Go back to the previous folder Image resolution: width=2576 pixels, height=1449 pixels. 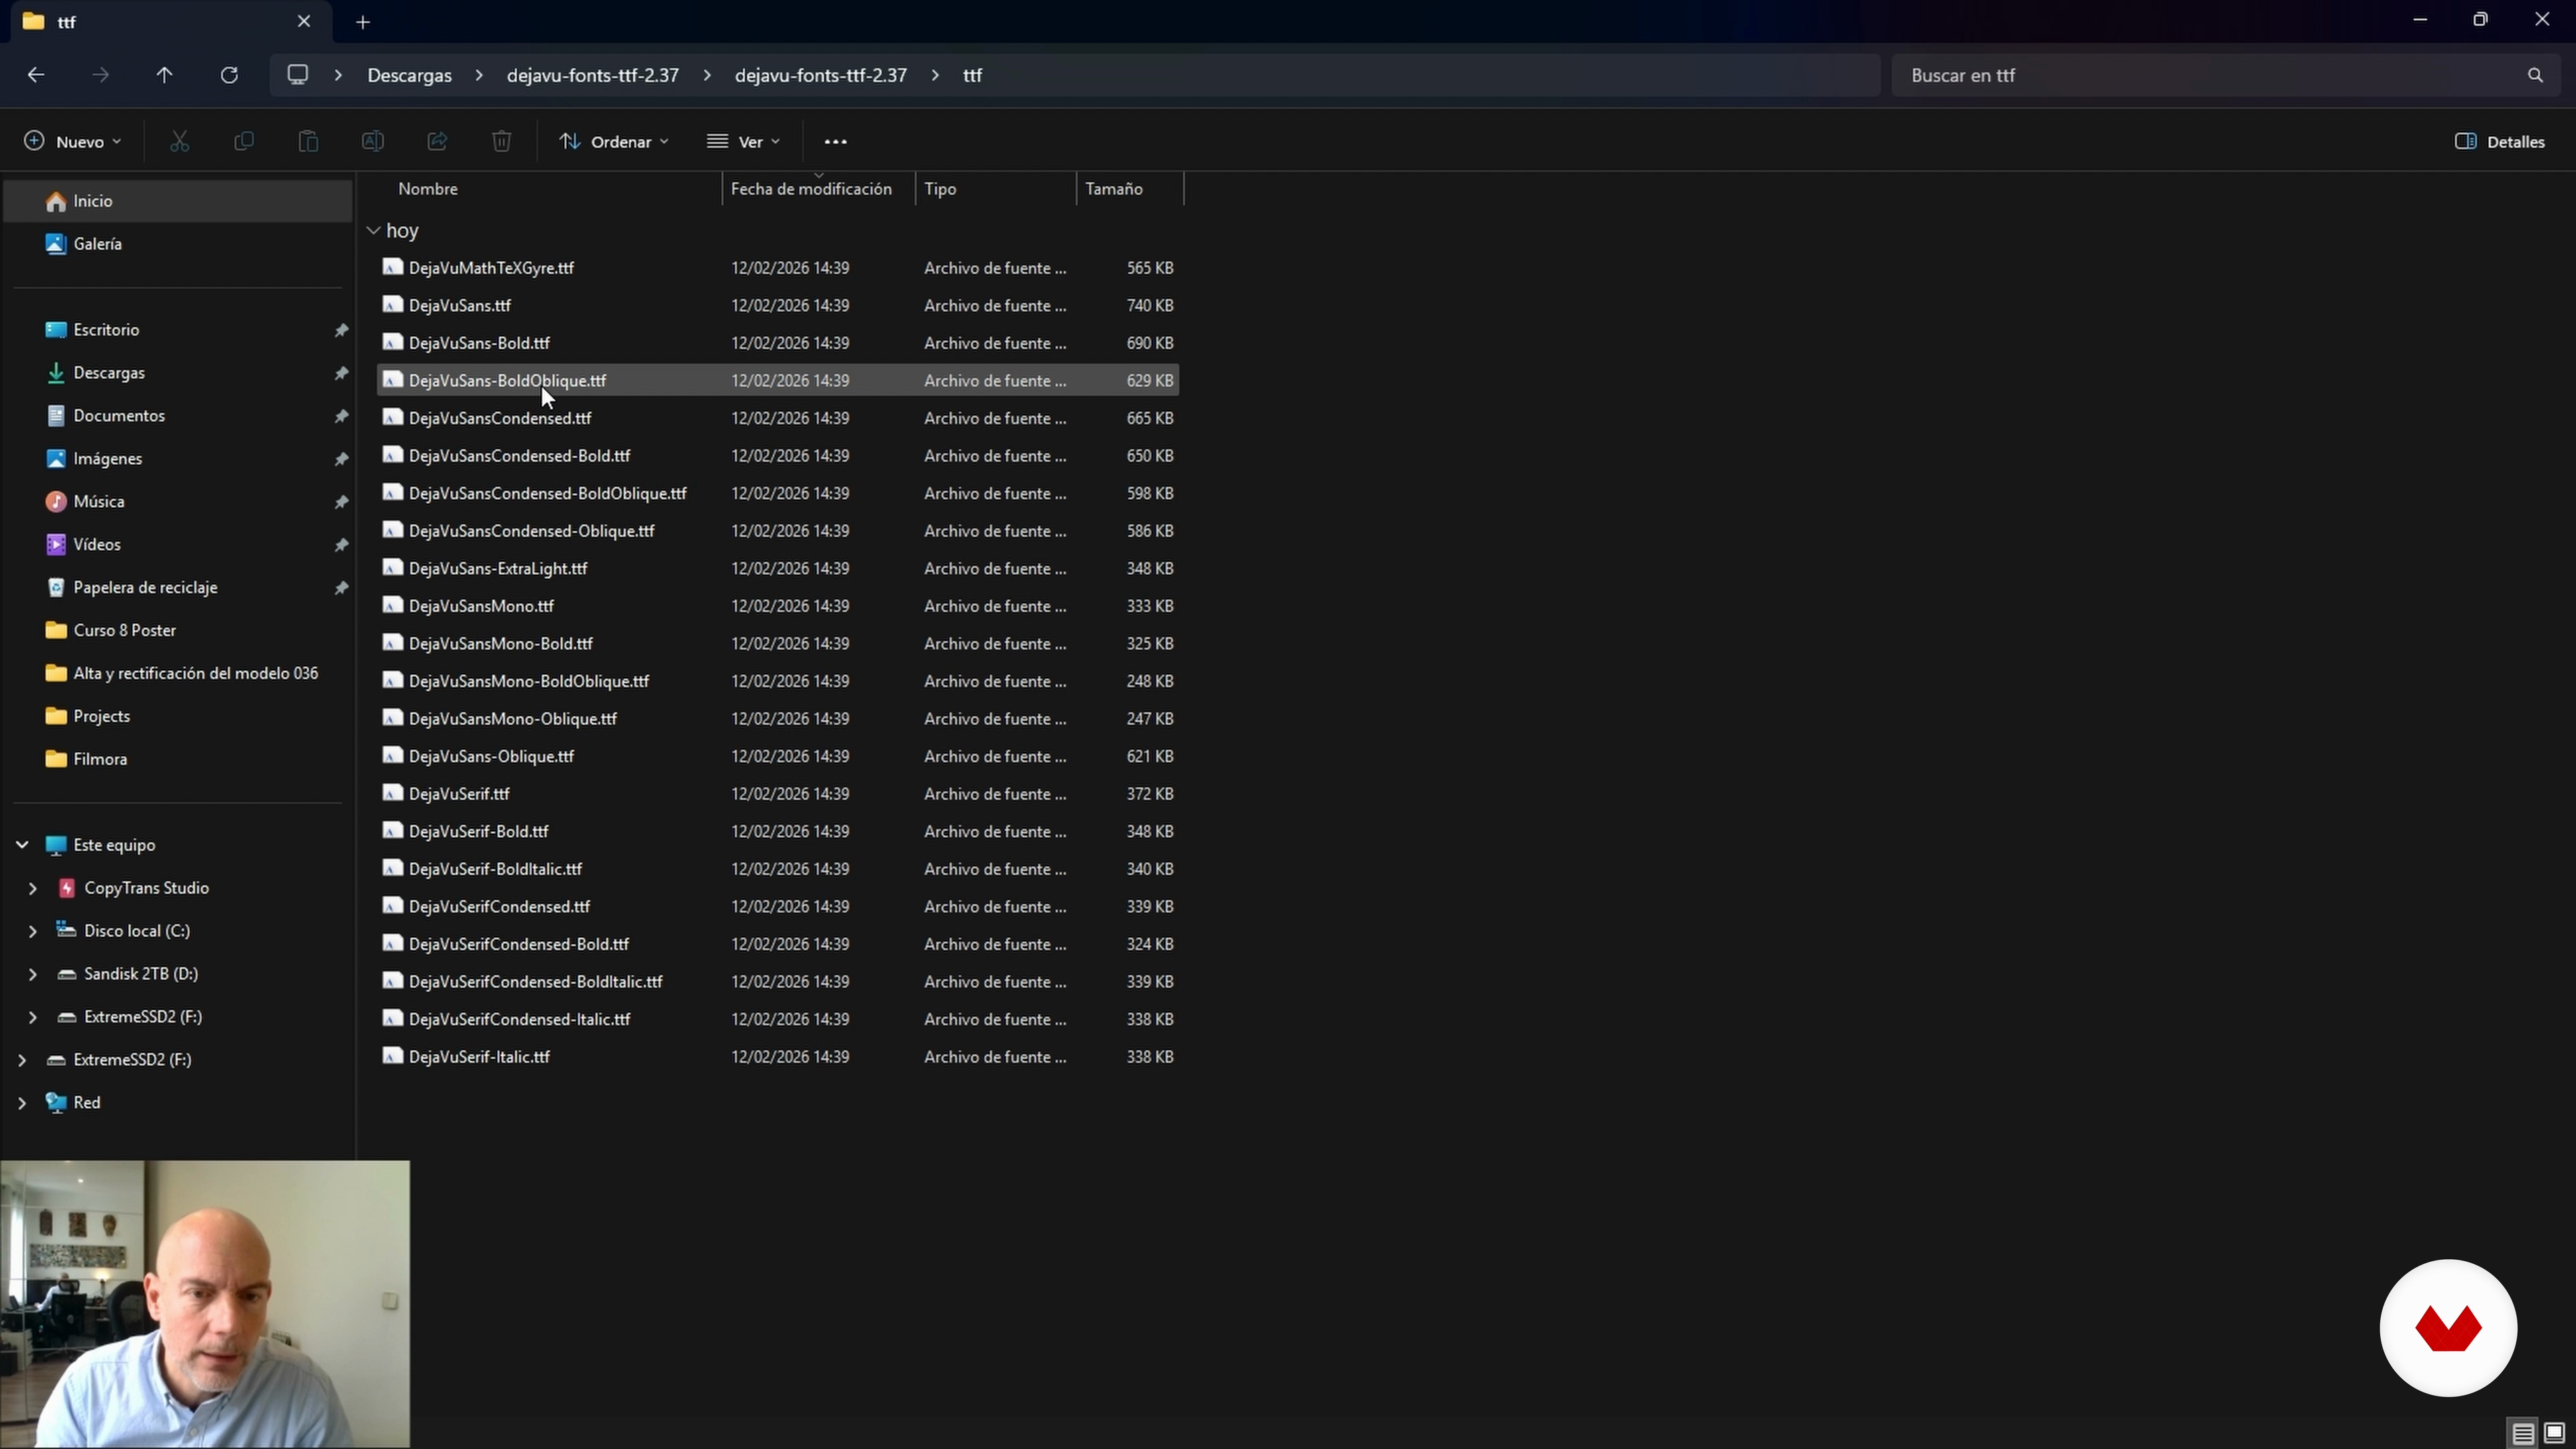[x=36, y=75]
